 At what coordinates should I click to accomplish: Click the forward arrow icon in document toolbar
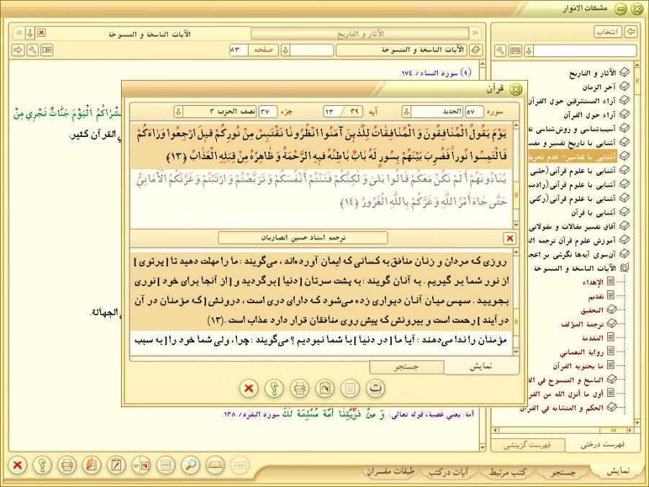pos(18,50)
